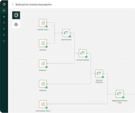Click the green check badge on Partner Sales
135x113 pixels.
click(46, 27)
